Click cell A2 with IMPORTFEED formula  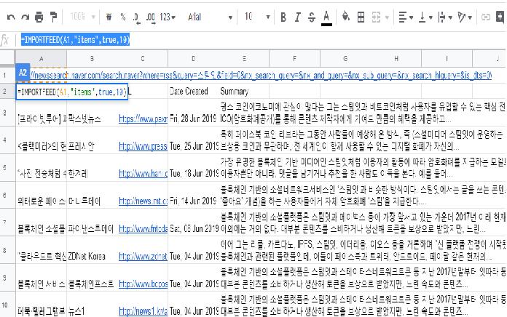[72, 92]
